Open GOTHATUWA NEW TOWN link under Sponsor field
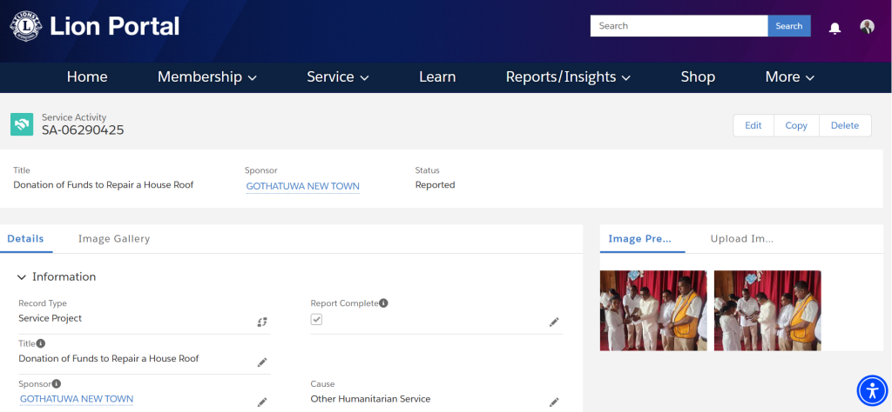892x412 pixels. [77, 399]
